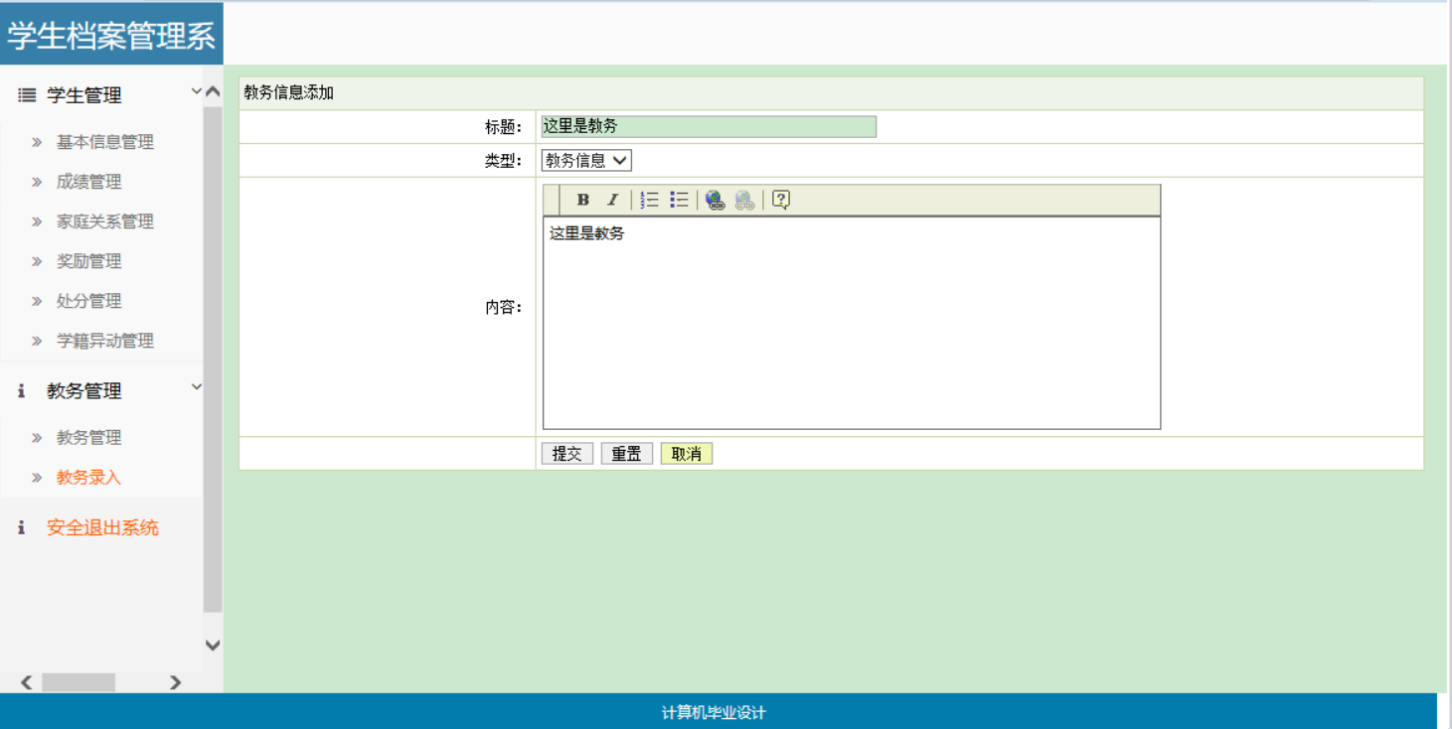Click the 内容: field label

(x=504, y=307)
